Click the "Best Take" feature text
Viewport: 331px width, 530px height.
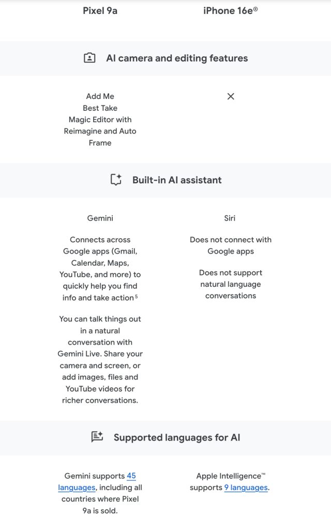click(100, 108)
